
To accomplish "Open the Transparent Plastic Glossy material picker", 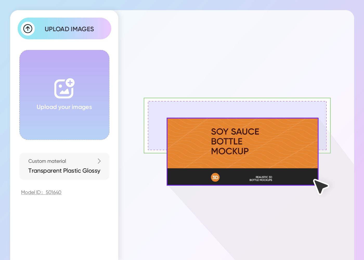I will tap(64, 171).
